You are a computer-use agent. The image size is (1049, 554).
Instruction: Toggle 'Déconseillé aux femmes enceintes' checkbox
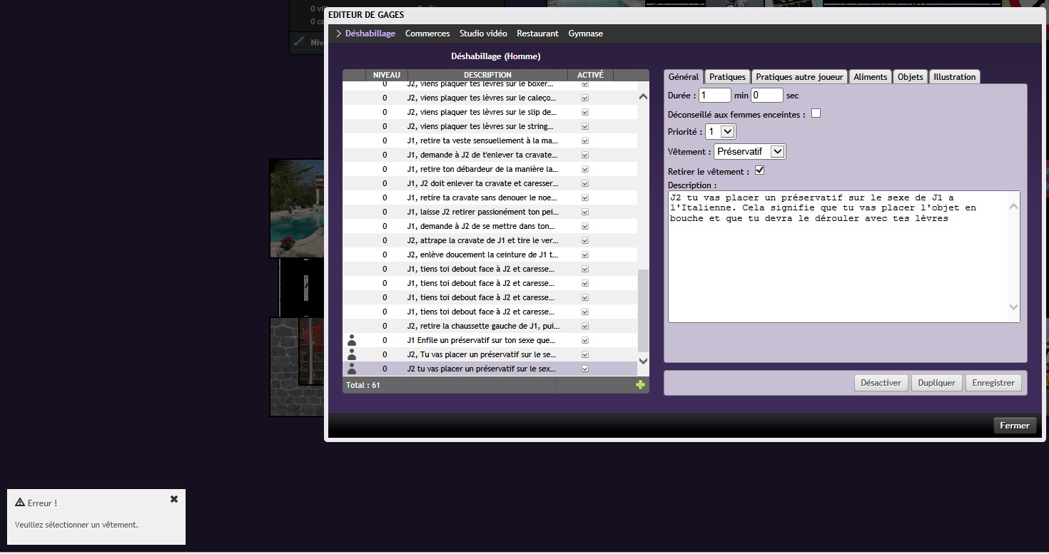[x=816, y=113]
